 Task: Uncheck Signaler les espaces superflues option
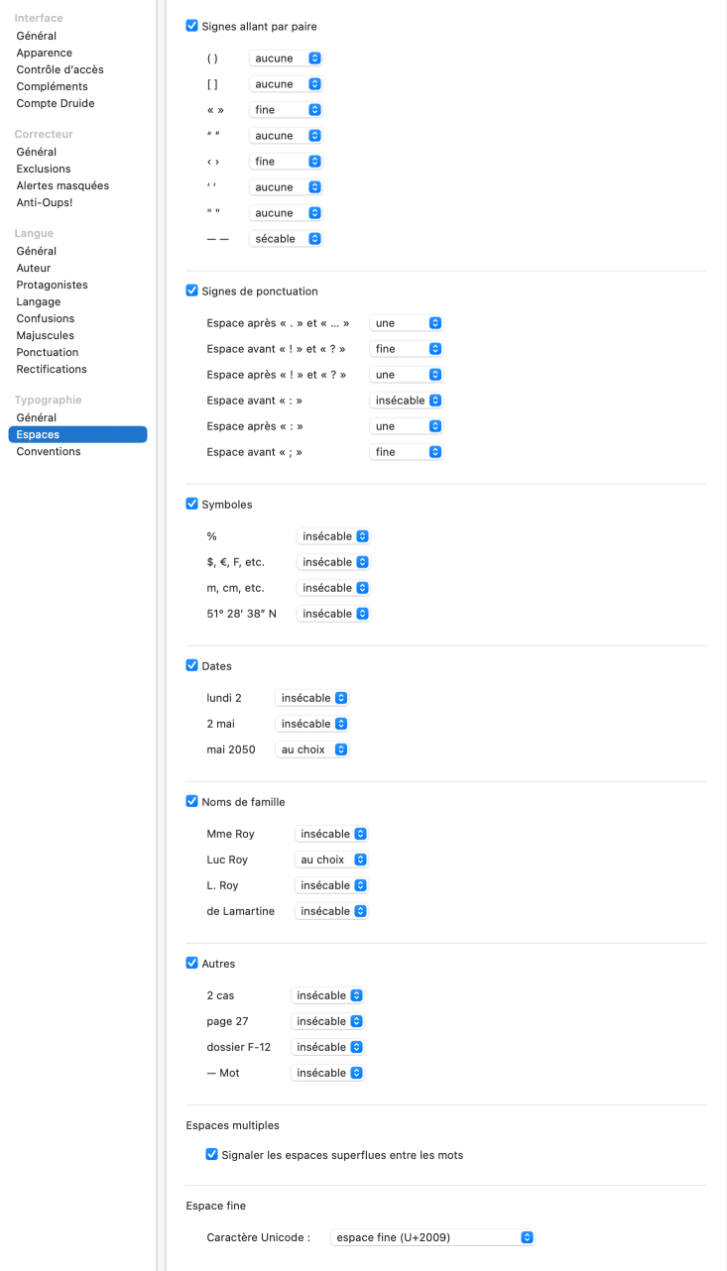tap(212, 1154)
